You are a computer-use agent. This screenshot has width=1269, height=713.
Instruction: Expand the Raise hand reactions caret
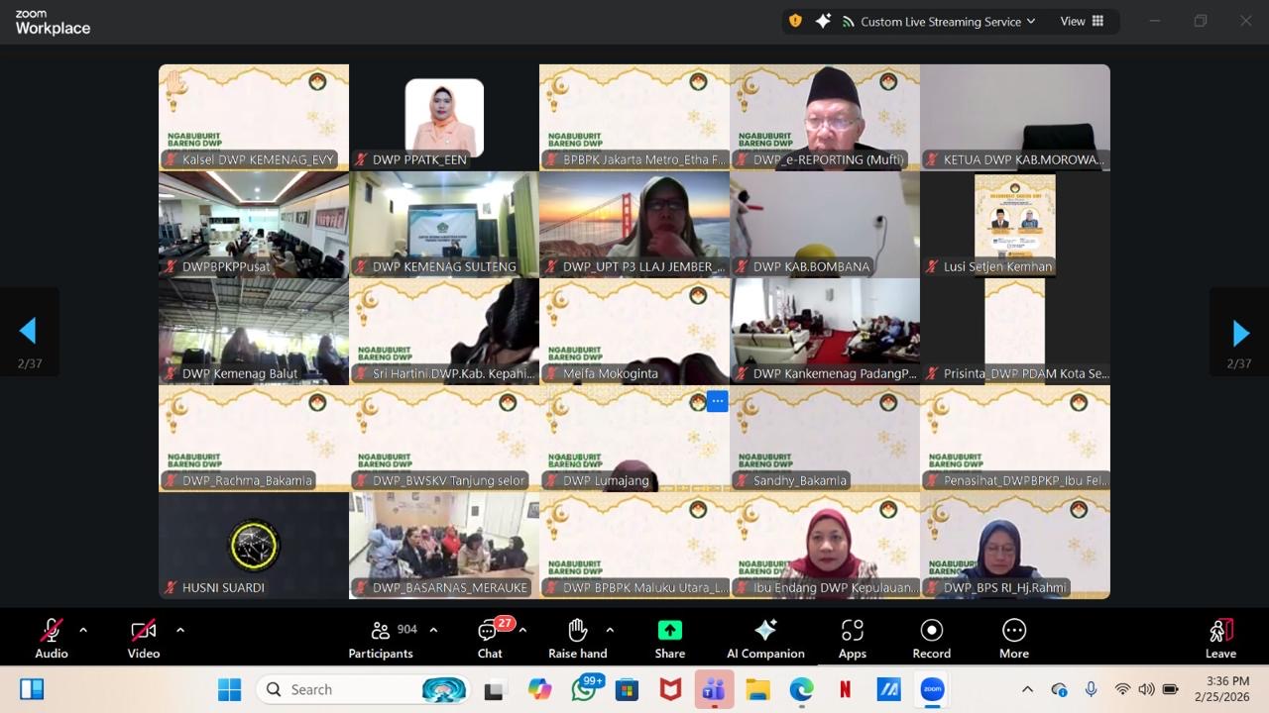pos(610,630)
